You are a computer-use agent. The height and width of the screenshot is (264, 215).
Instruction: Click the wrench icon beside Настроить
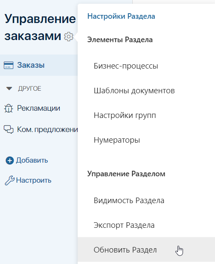tap(10, 181)
